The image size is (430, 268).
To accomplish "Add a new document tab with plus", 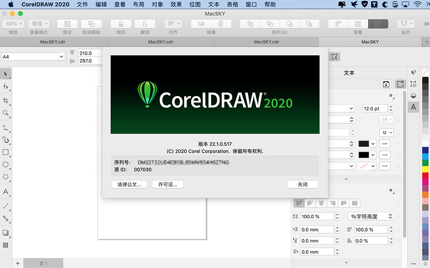I will point(426,42).
